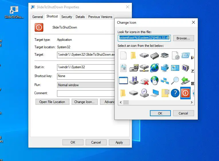Screen dimensions: 219x161
Task: Pick the blue run window icon
Action: (x=185, y=55)
